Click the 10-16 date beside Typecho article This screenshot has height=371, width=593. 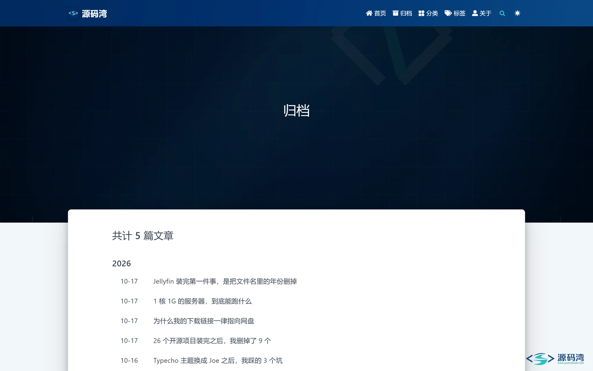pyautogui.click(x=129, y=361)
